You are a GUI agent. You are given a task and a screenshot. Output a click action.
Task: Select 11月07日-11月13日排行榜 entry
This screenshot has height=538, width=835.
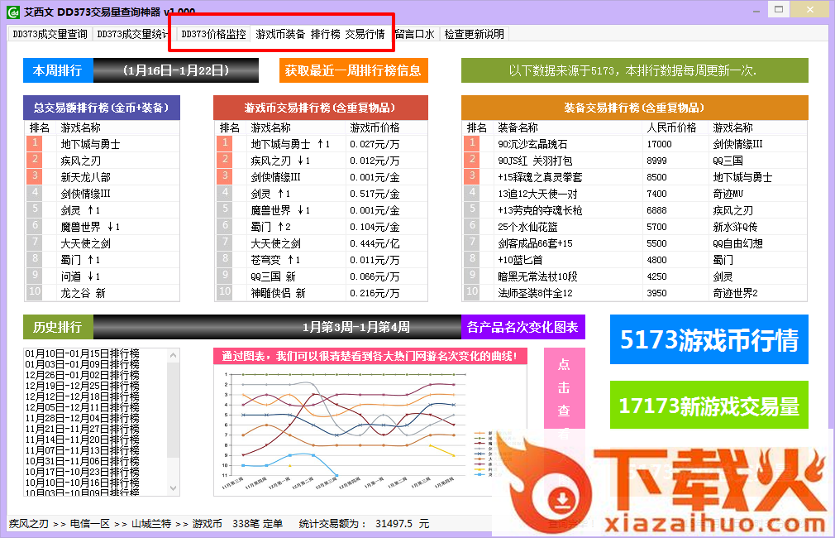[83, 450]
